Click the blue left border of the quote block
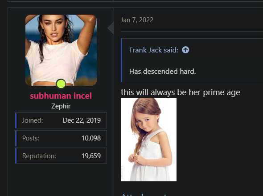 [x=121, y=60]
